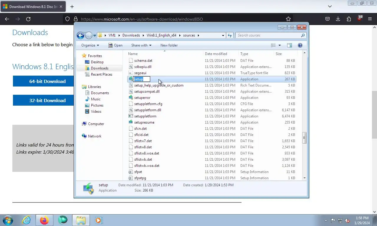Click New folder button
The width and height of the screenshot is (377, 226).
pyautogui.click(x=169, y=45)
